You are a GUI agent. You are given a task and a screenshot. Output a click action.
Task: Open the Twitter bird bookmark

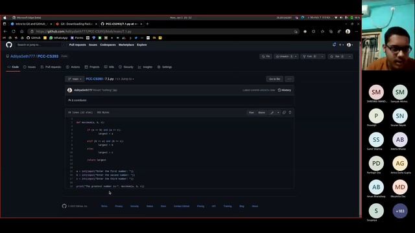click(136, 38)
